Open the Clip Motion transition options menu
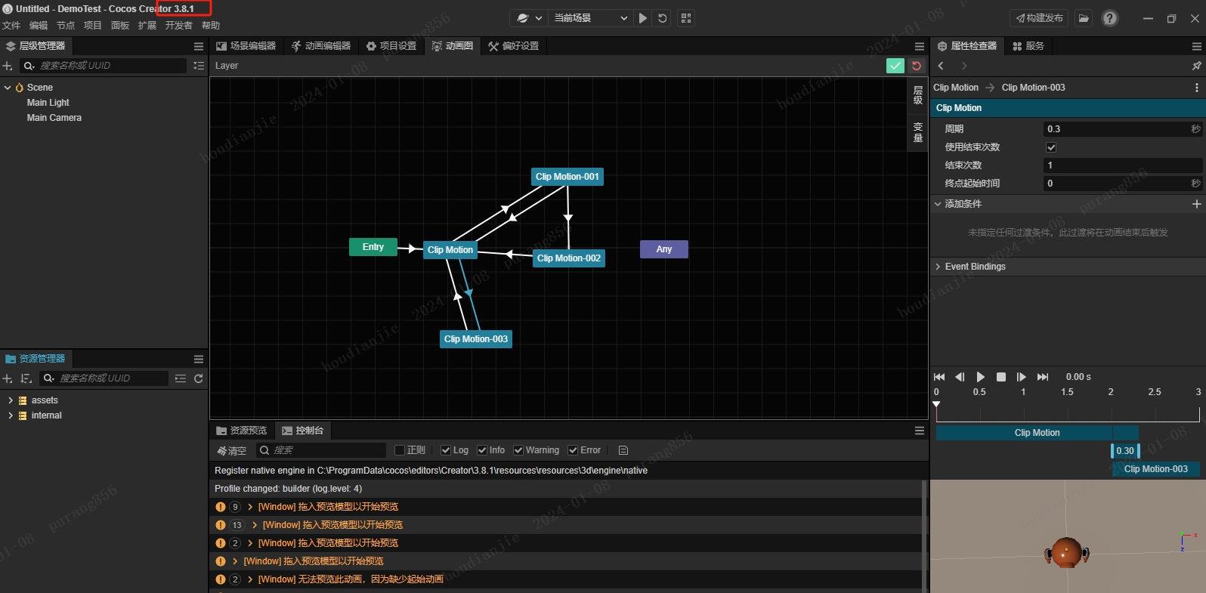Viewport: 1206px width, 593px height. pos(1197,88)
